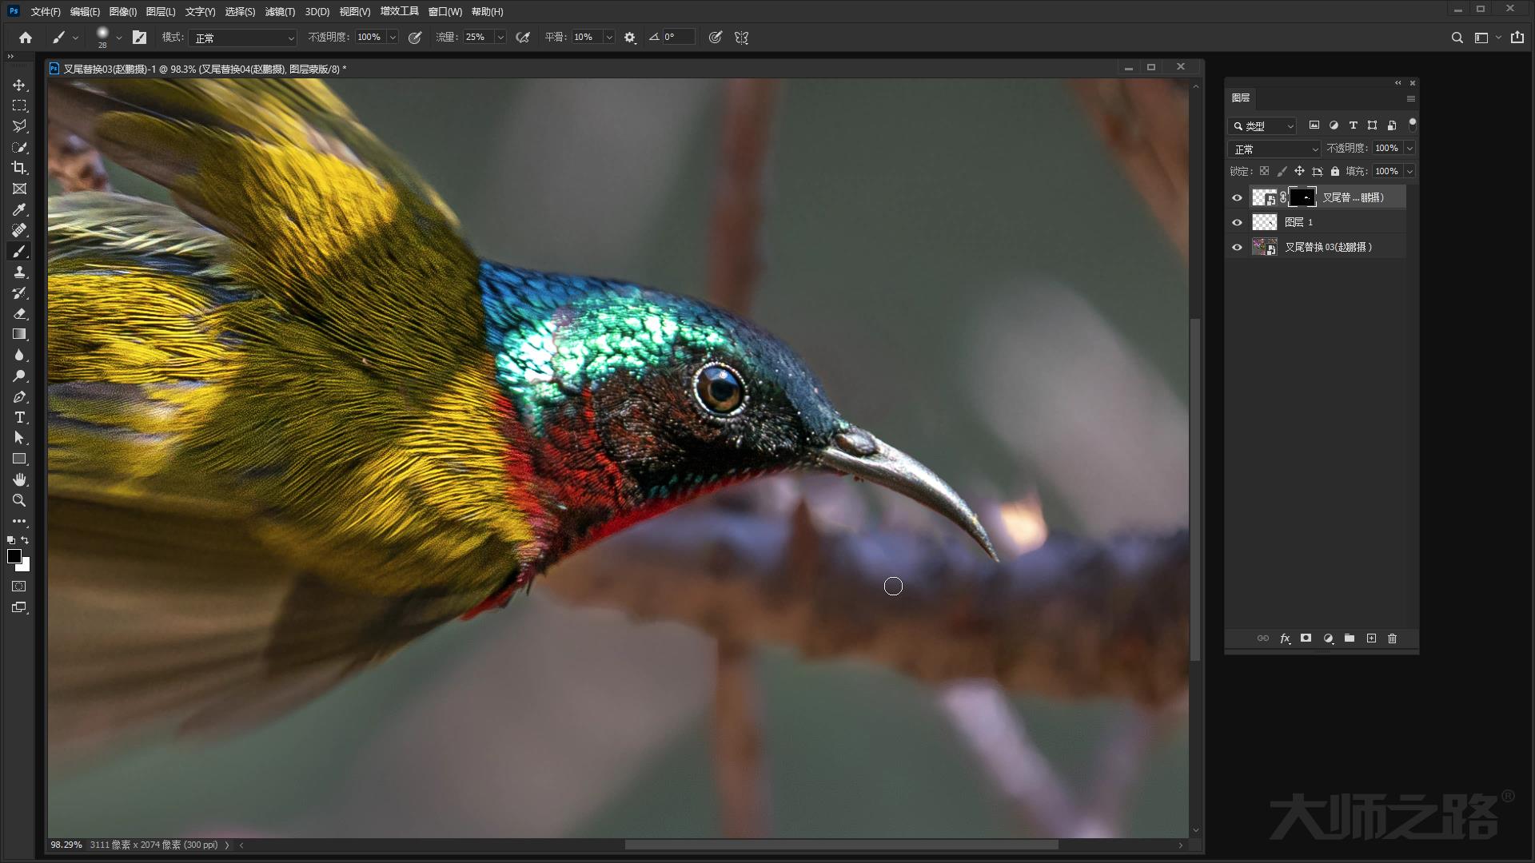1535x863 pixels.
Task: Hide the 叉尾替换03 bottom layer
Action: click(x=1237, y=247)
